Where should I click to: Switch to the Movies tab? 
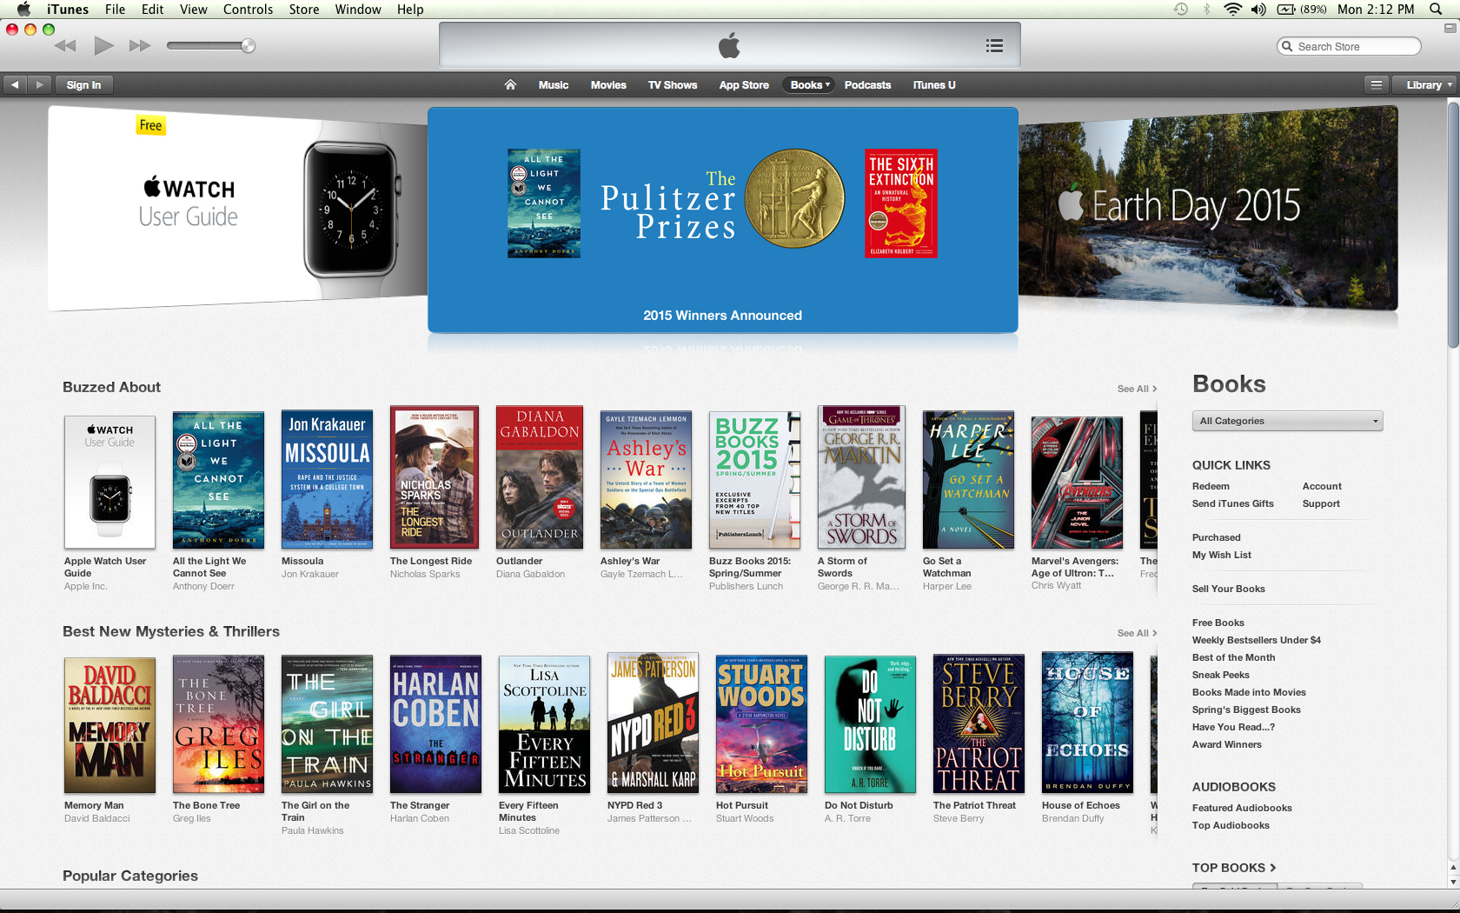point(608,85)
